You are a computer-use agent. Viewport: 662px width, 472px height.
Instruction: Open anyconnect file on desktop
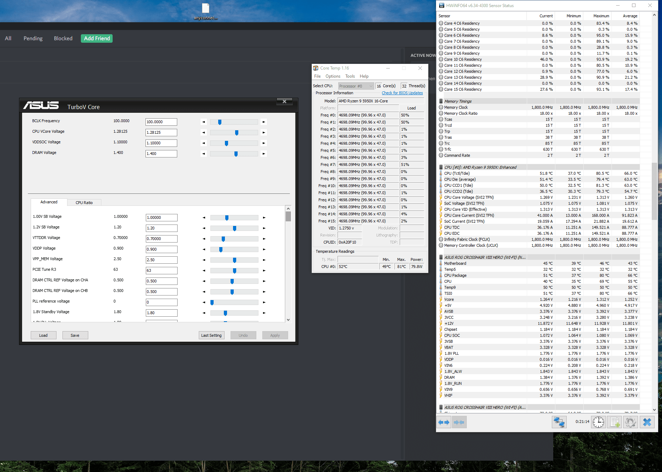pos(205,11)
